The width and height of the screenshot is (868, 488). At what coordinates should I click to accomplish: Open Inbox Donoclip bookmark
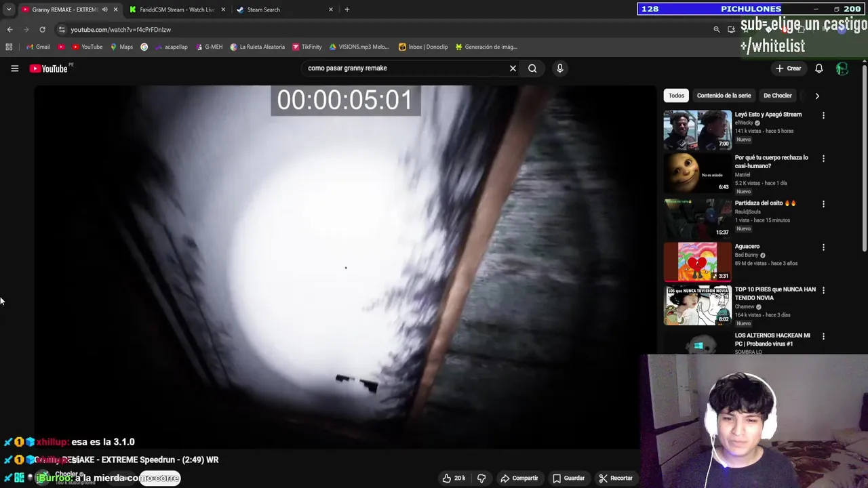point(423,47)
